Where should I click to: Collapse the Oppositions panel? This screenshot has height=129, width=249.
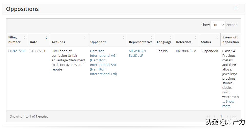236,8
